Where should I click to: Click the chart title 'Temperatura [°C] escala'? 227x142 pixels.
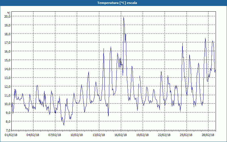click(x=117, y=3)
